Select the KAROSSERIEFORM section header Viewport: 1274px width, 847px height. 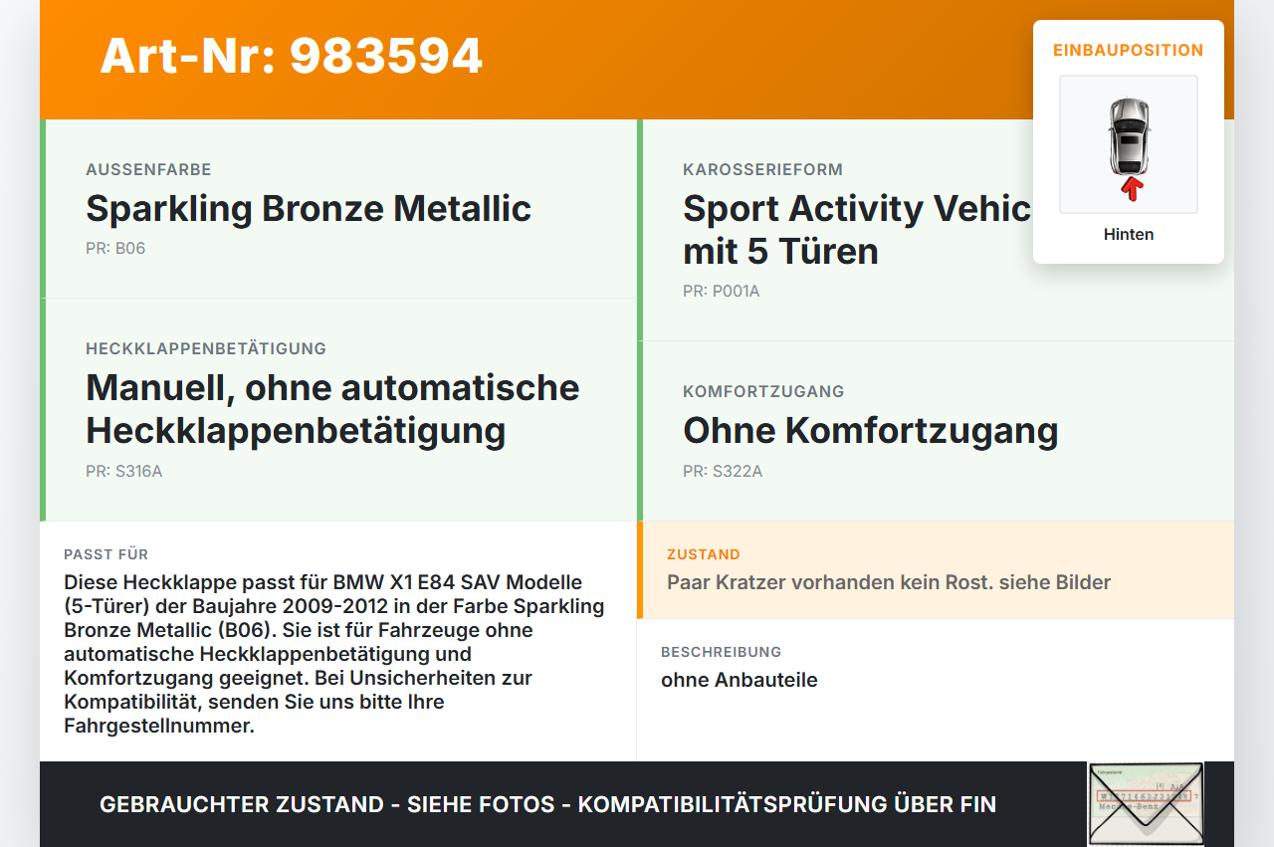click(761, 169)
